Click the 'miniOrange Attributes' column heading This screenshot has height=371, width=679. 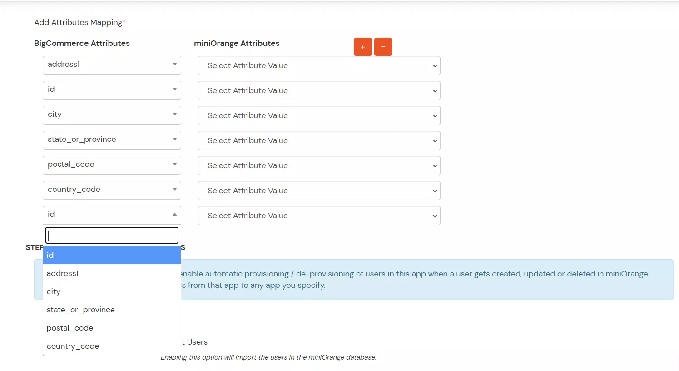[x=237, y=43]
